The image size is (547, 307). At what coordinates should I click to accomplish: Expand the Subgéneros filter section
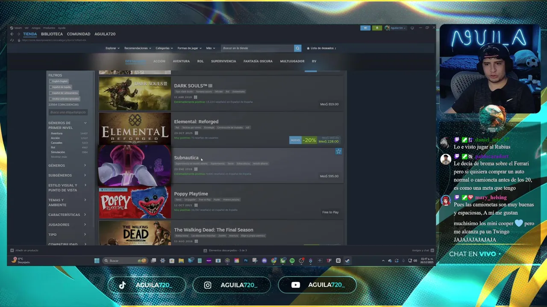tap(68, 175)
